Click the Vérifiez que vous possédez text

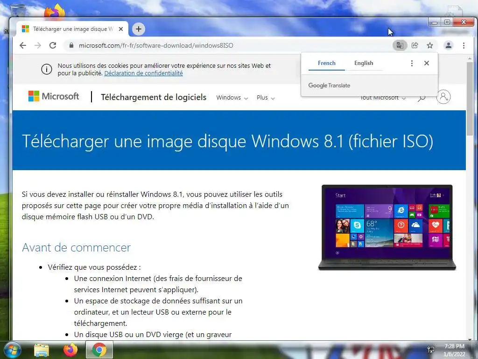pos(94,267)
